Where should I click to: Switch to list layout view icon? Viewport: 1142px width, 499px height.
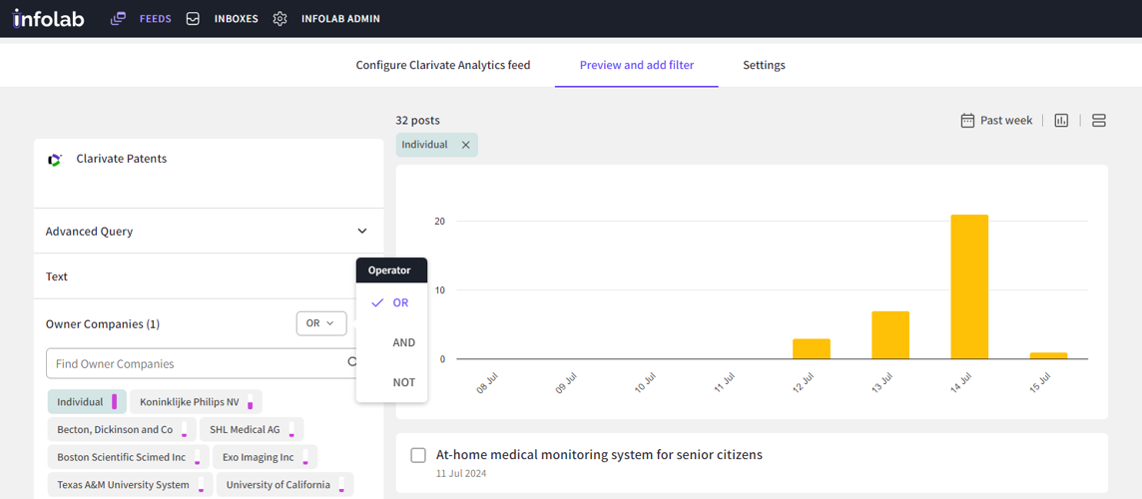[1098, 121]
